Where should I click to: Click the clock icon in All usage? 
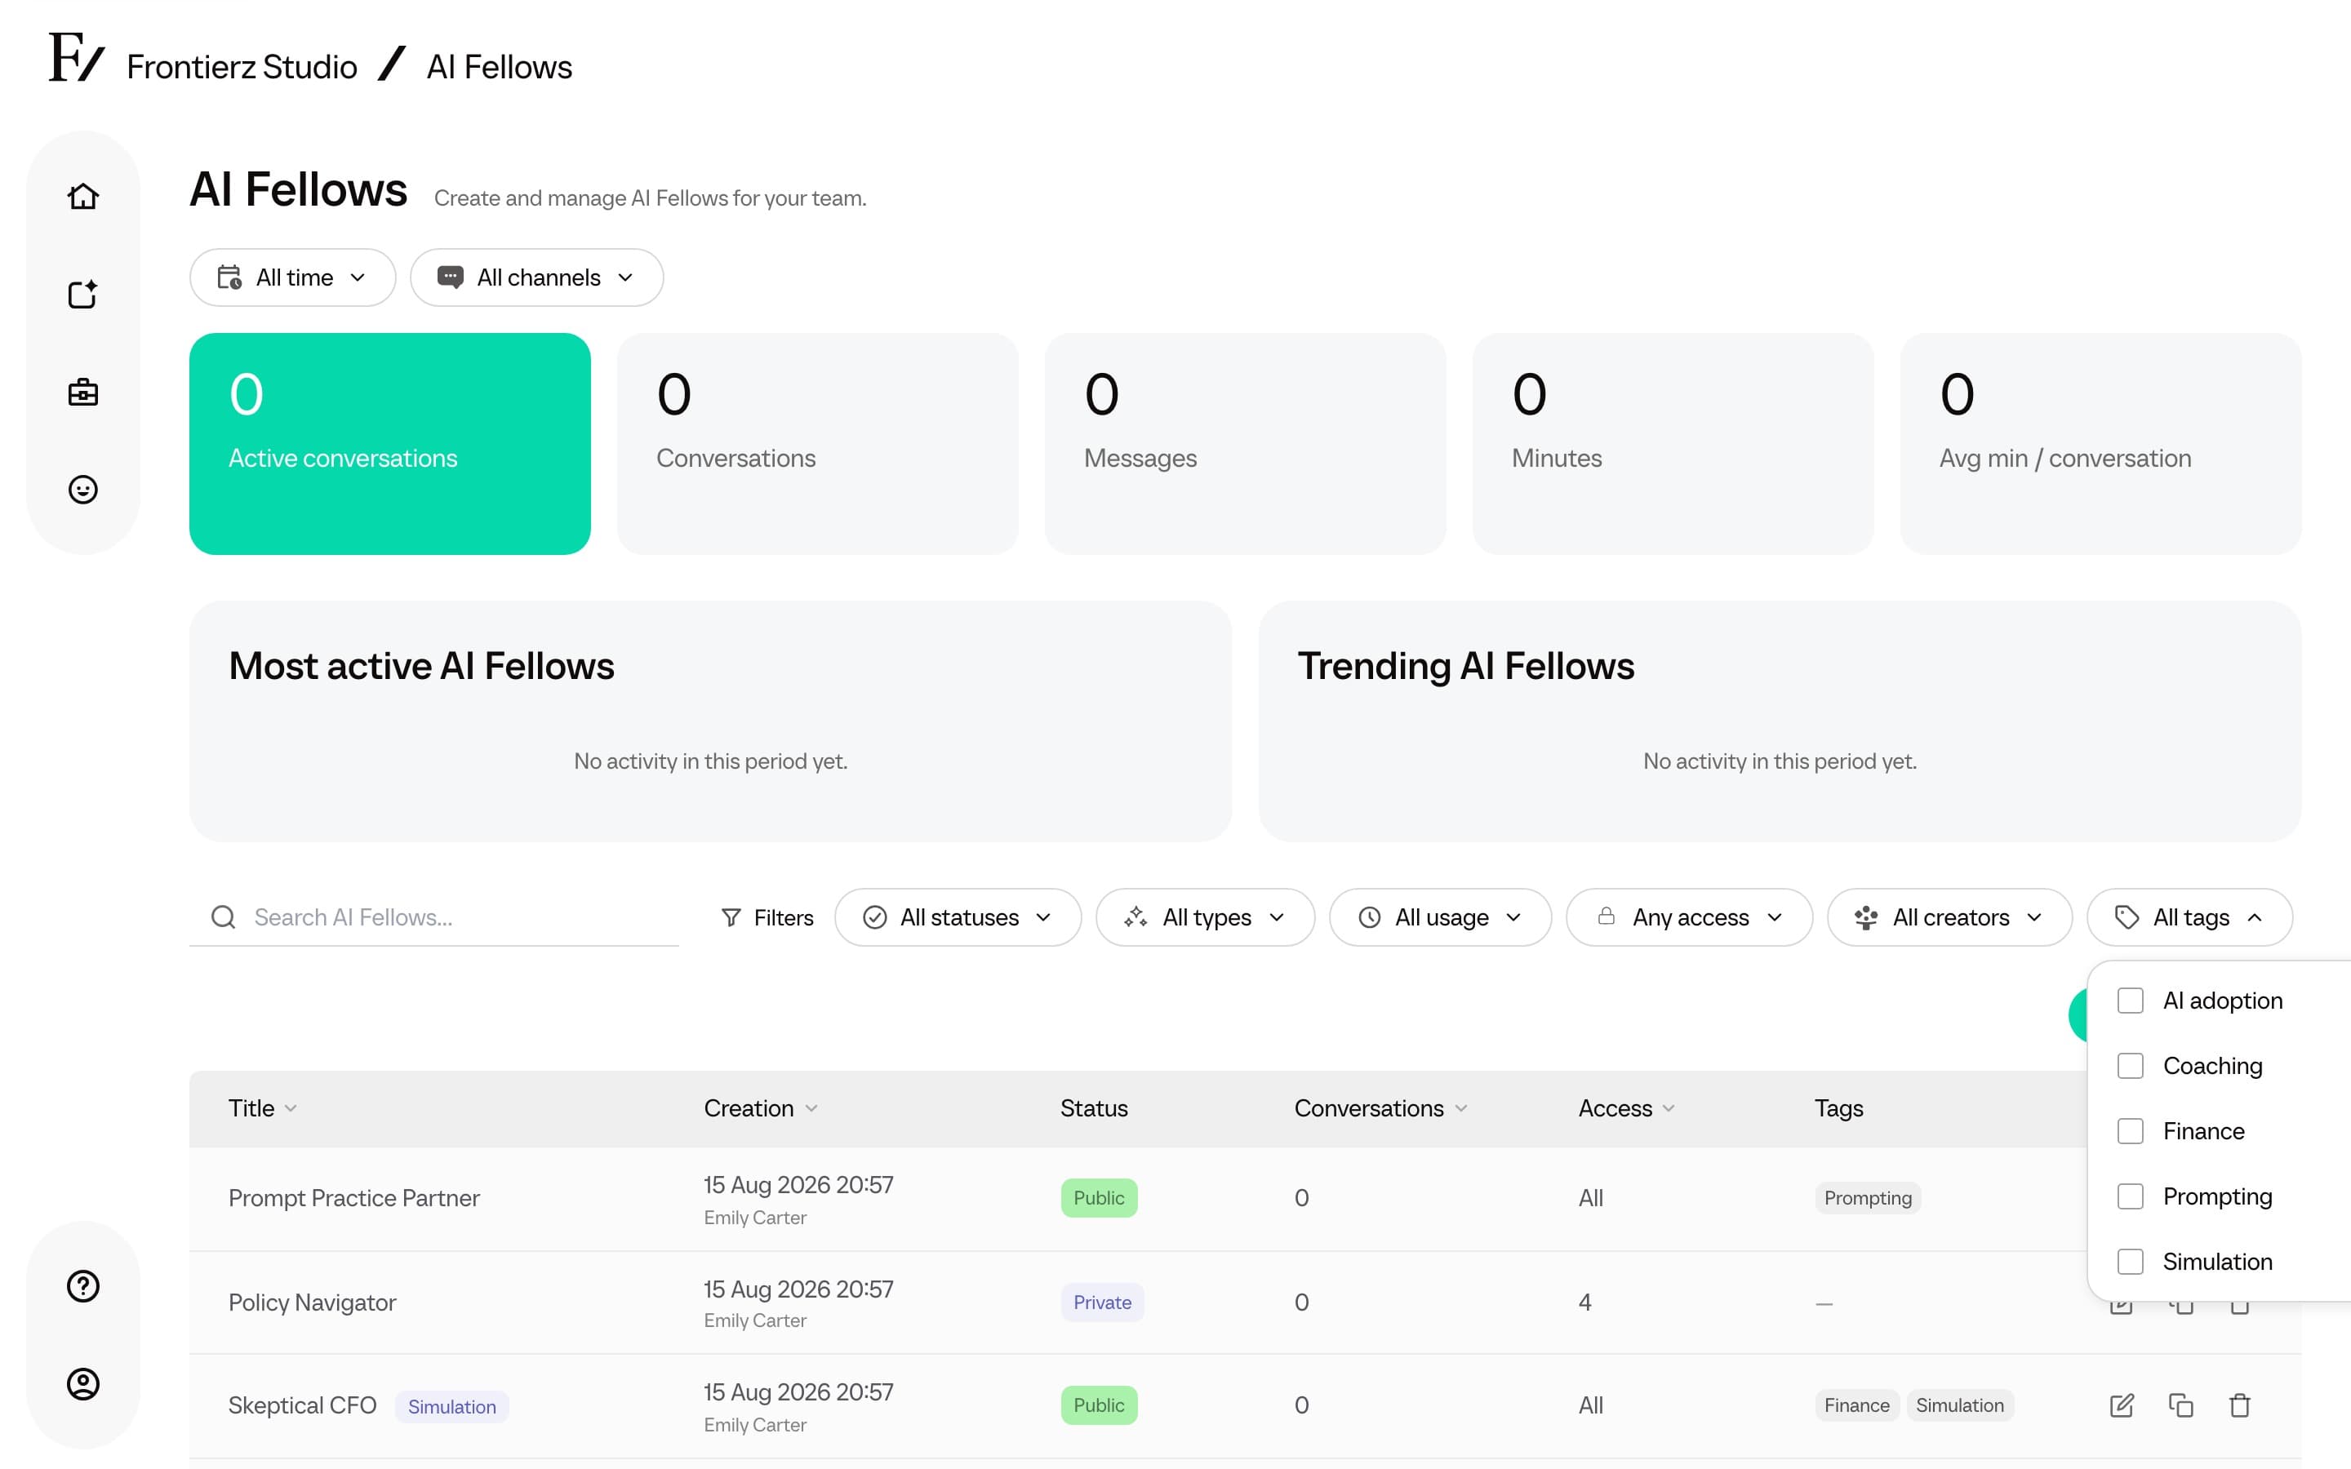1369,917
